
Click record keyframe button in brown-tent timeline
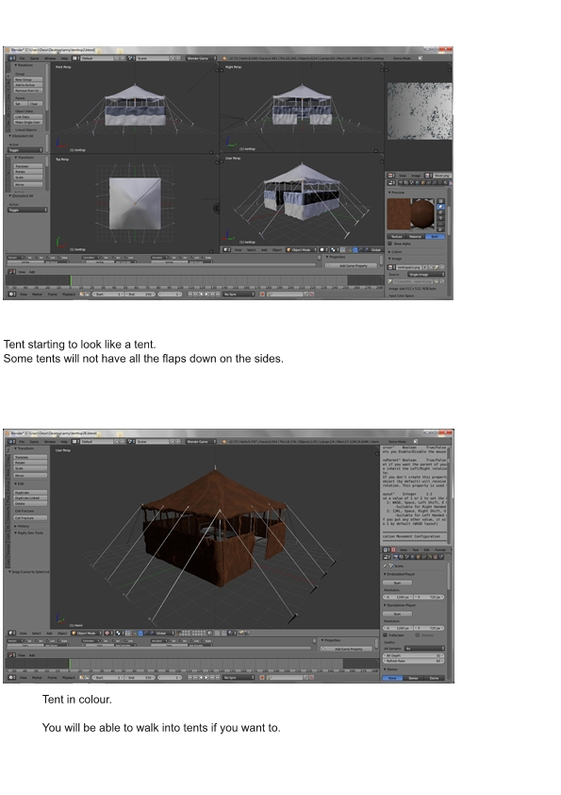261,677
